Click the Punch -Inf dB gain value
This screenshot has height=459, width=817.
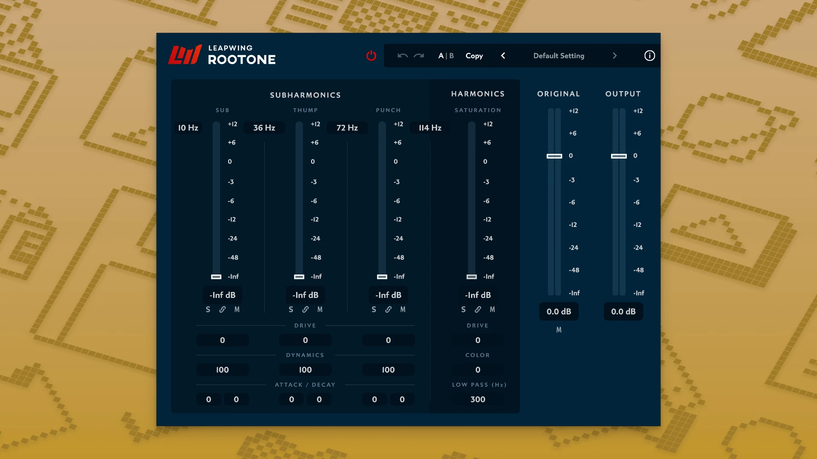tap(389, 295)
